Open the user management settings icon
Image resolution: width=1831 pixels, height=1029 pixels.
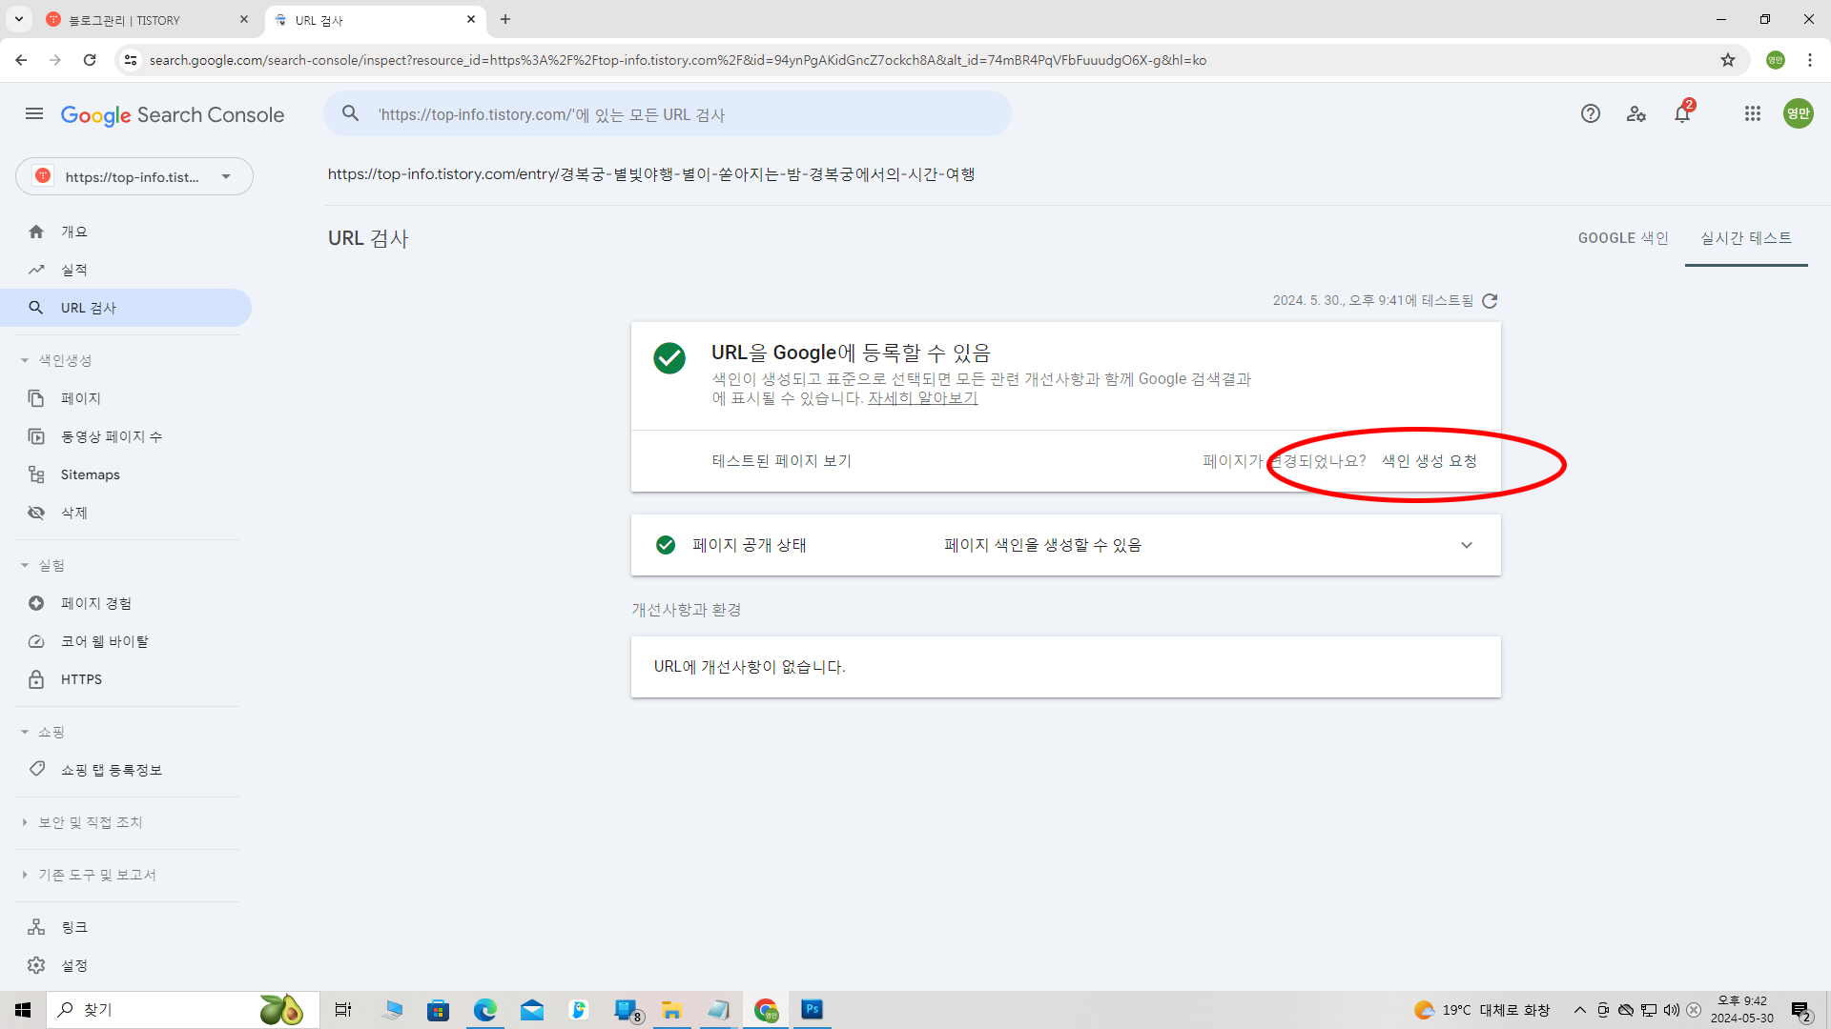[x=1636, y=114]
